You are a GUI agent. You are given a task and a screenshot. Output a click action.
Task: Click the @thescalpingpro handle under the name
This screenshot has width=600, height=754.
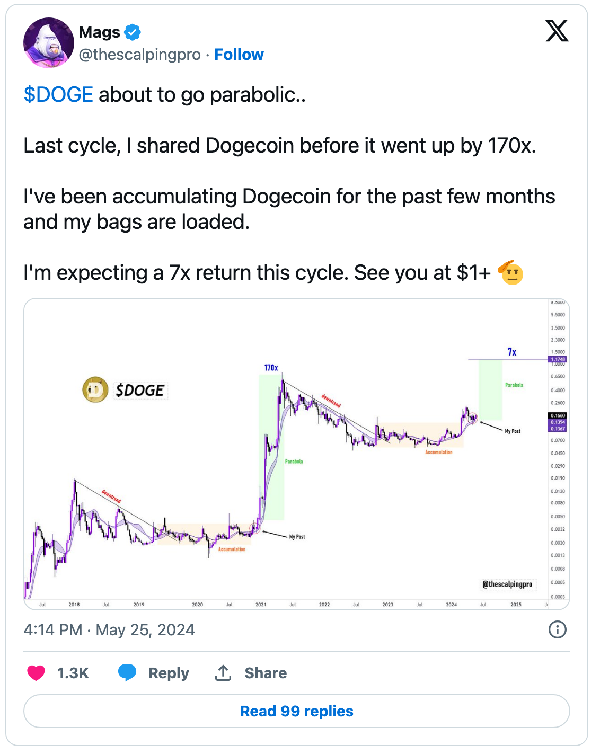coord(140,55)
